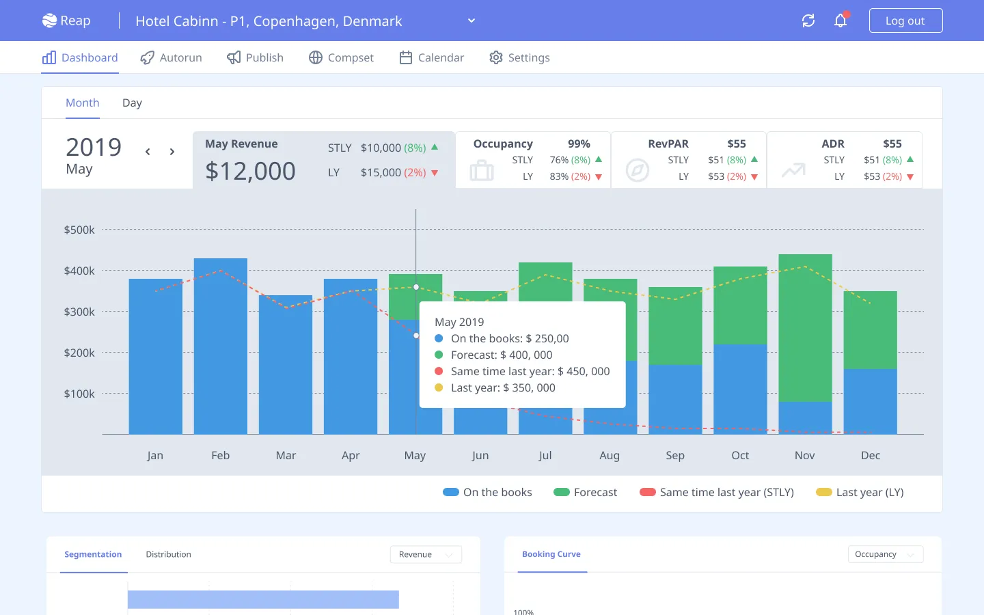This screenshot has width=984, height=615.
Task: Toggle the Forecast legend series
Action: [586, 492]
